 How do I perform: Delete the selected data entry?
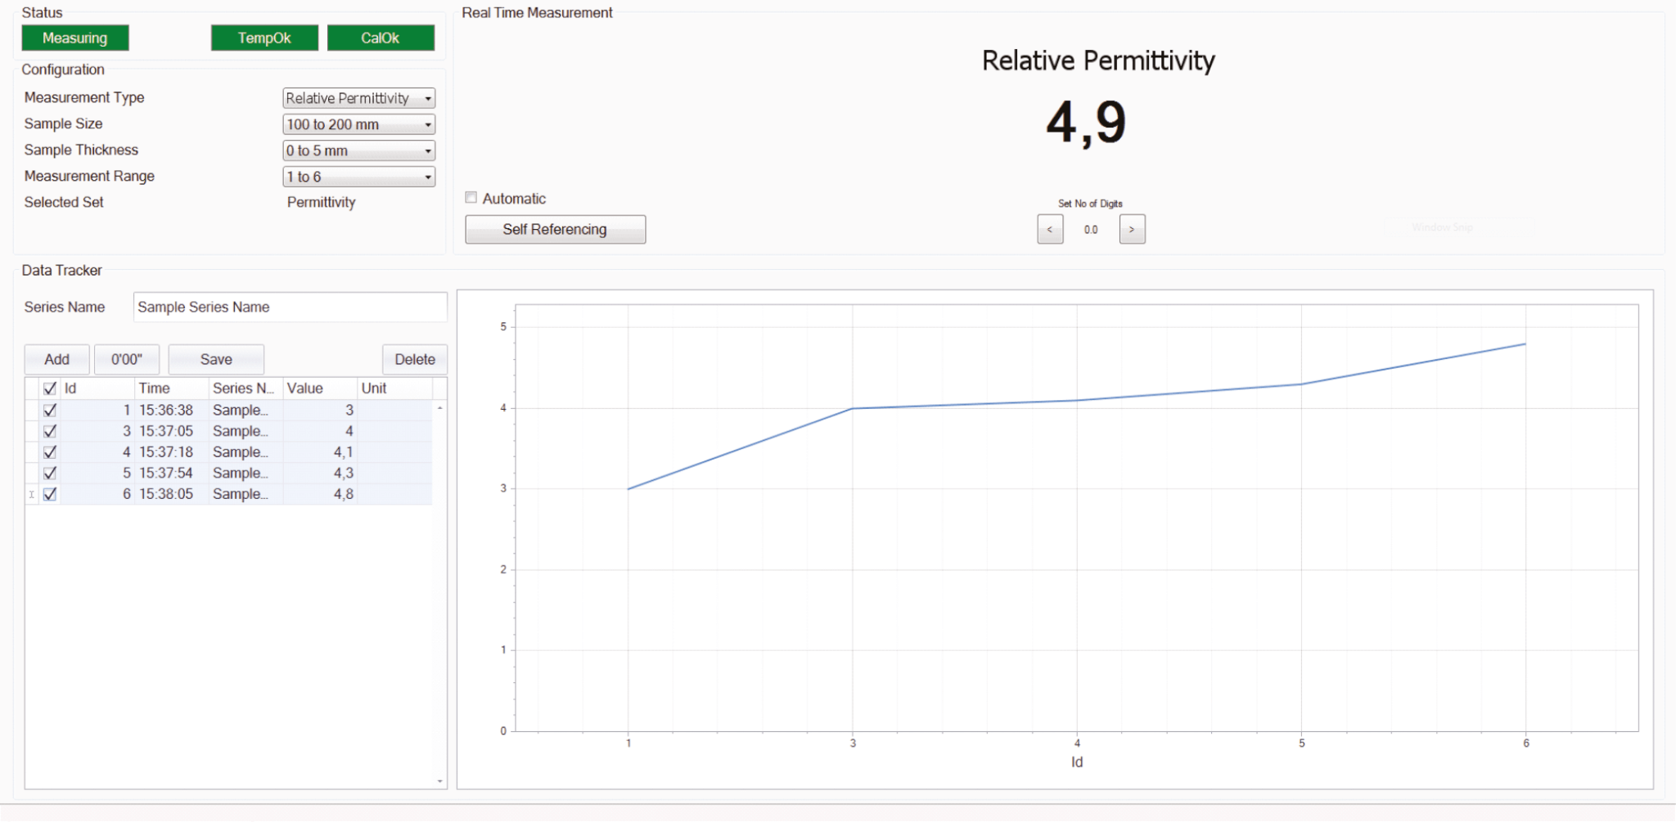point(414,360)
